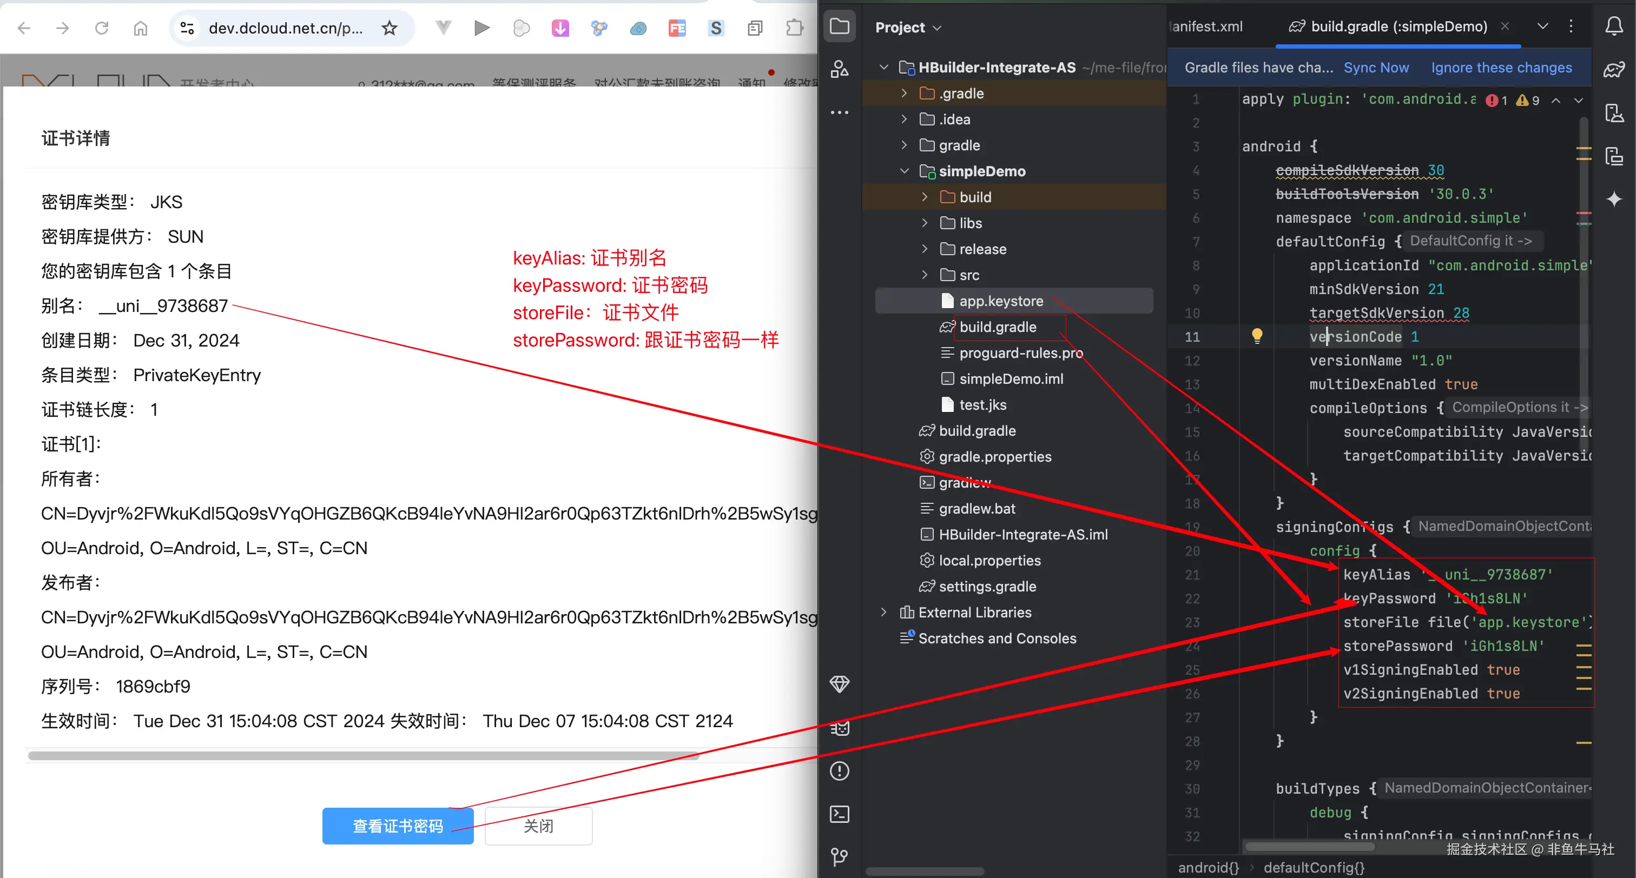This screenshot has width=1636, height=878.
Task: Click the 查看证书密码 button
Action: 398,826
